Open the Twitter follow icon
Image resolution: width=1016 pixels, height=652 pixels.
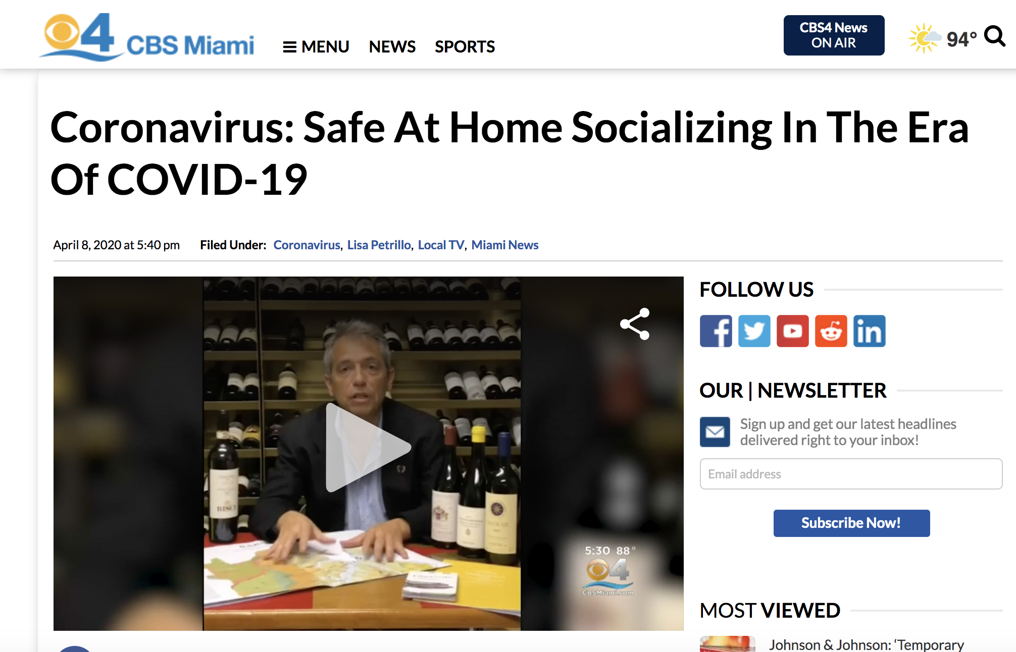coord(754,331)
